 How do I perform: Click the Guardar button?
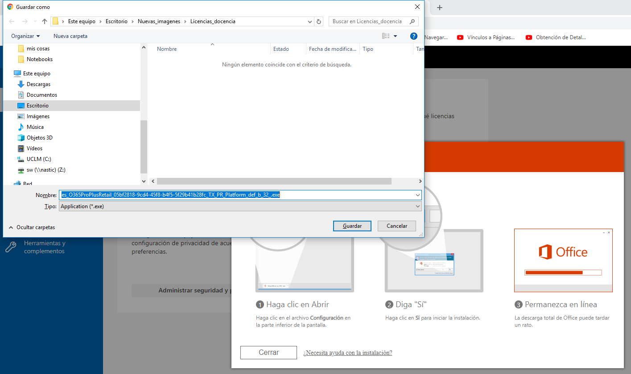point(352,226)
